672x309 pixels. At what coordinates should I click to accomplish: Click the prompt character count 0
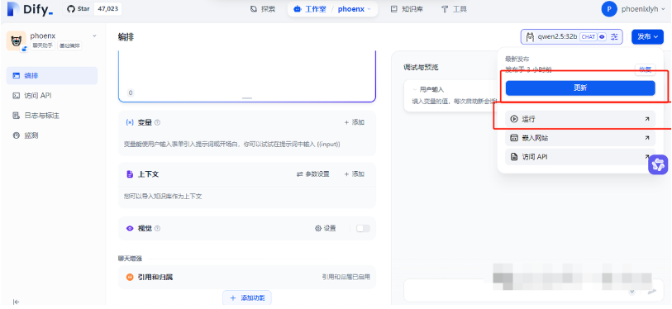pos(131,93)
